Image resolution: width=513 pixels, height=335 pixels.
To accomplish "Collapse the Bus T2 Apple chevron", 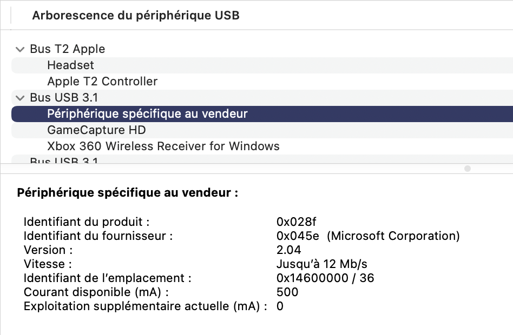I will pyautogui.click(x=21, y=49).
